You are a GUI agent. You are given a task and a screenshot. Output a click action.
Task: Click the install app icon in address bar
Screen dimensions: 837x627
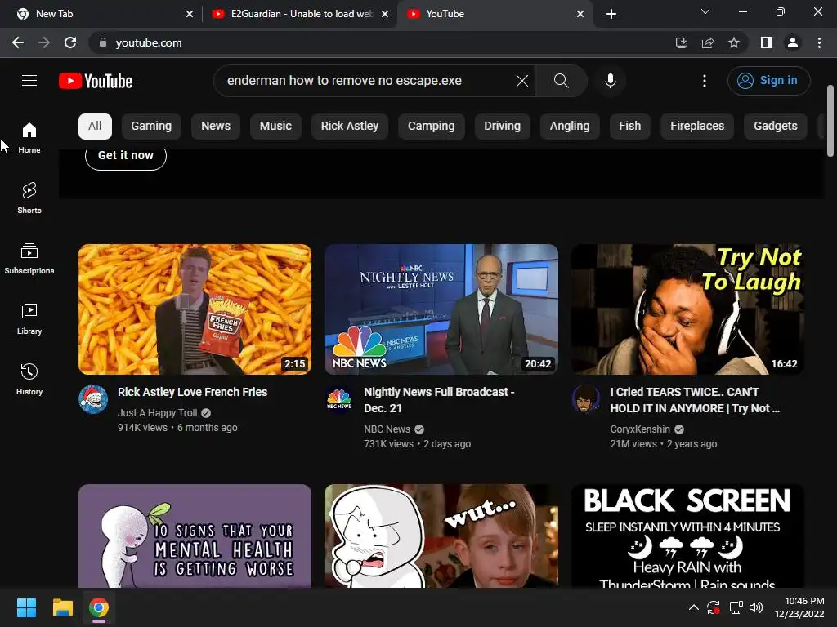(x=681, y=42)
